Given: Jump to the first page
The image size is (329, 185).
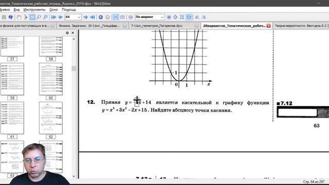Looking at the screenshot, I should 53,17.
